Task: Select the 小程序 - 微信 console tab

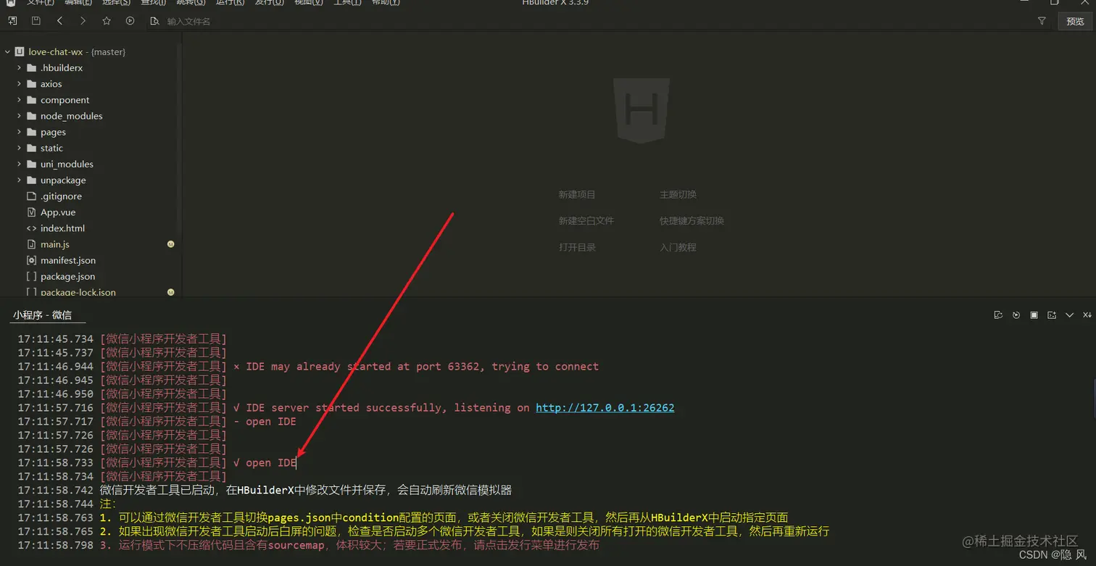Action: [x=42, y=315]
